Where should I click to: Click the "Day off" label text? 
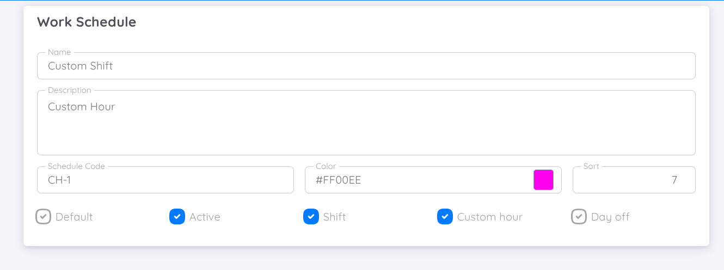(610, 217)
